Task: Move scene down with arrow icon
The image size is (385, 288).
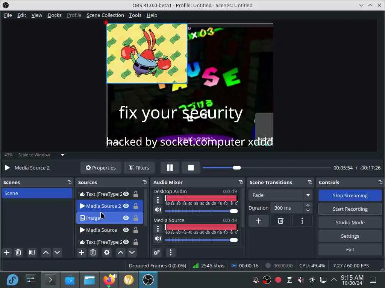Action: pos(57,252)
